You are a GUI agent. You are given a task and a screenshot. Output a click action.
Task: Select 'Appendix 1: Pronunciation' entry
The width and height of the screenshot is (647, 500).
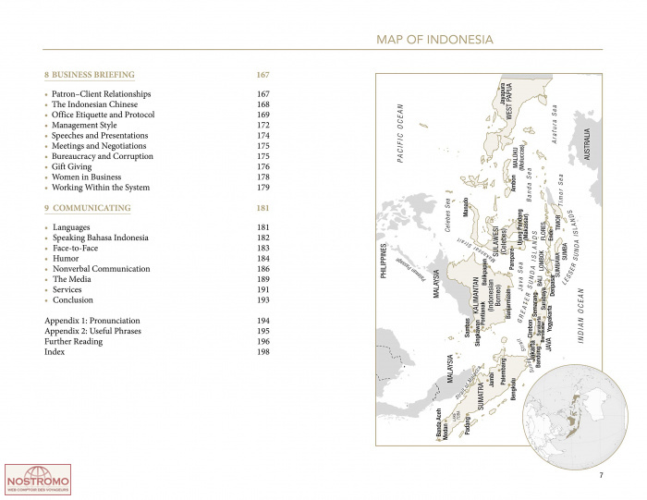92,321
